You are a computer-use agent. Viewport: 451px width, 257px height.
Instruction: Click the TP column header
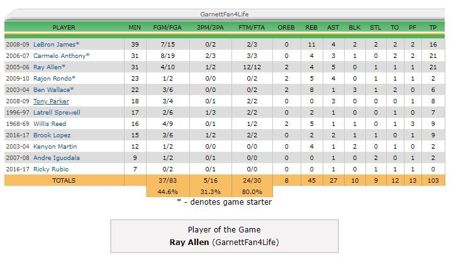pos(433,27)
